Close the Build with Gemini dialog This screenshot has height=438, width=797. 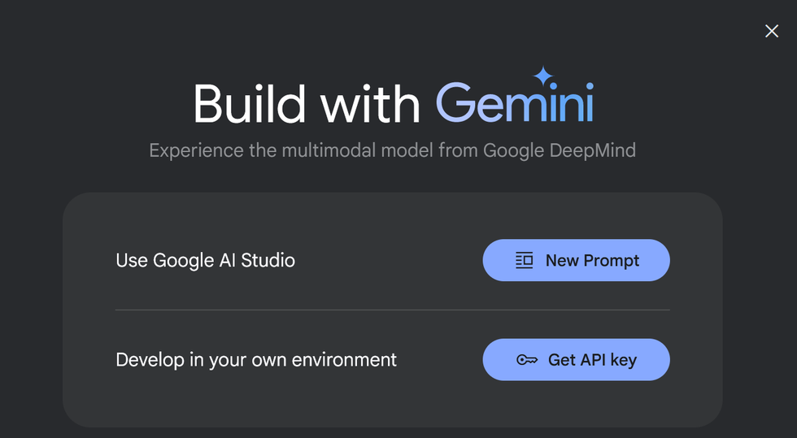coord(772,31)
